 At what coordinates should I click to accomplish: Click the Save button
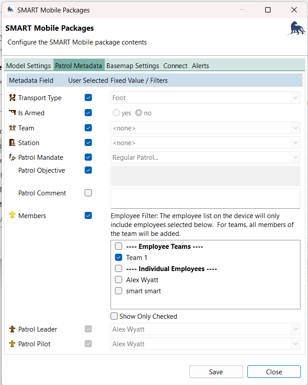pos(216,372)
